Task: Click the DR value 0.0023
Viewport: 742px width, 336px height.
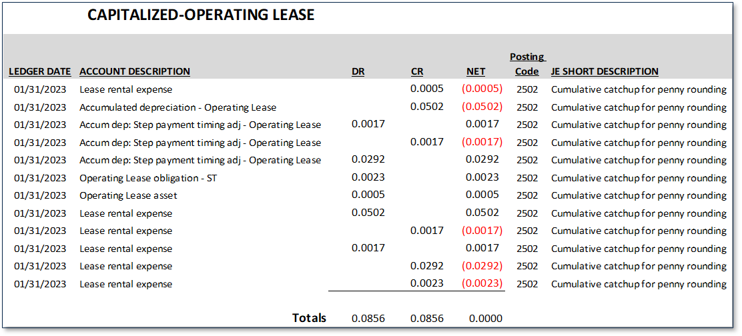Action: click(368, 178)
